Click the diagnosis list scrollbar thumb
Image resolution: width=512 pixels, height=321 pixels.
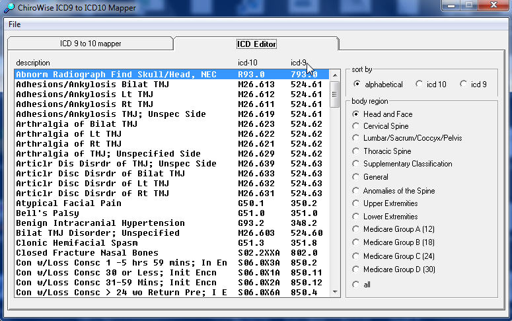(335, 94)
